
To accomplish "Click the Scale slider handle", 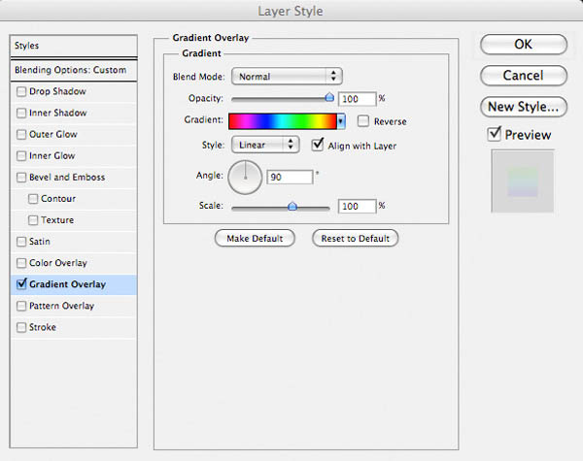I will (x=292, y=206).
